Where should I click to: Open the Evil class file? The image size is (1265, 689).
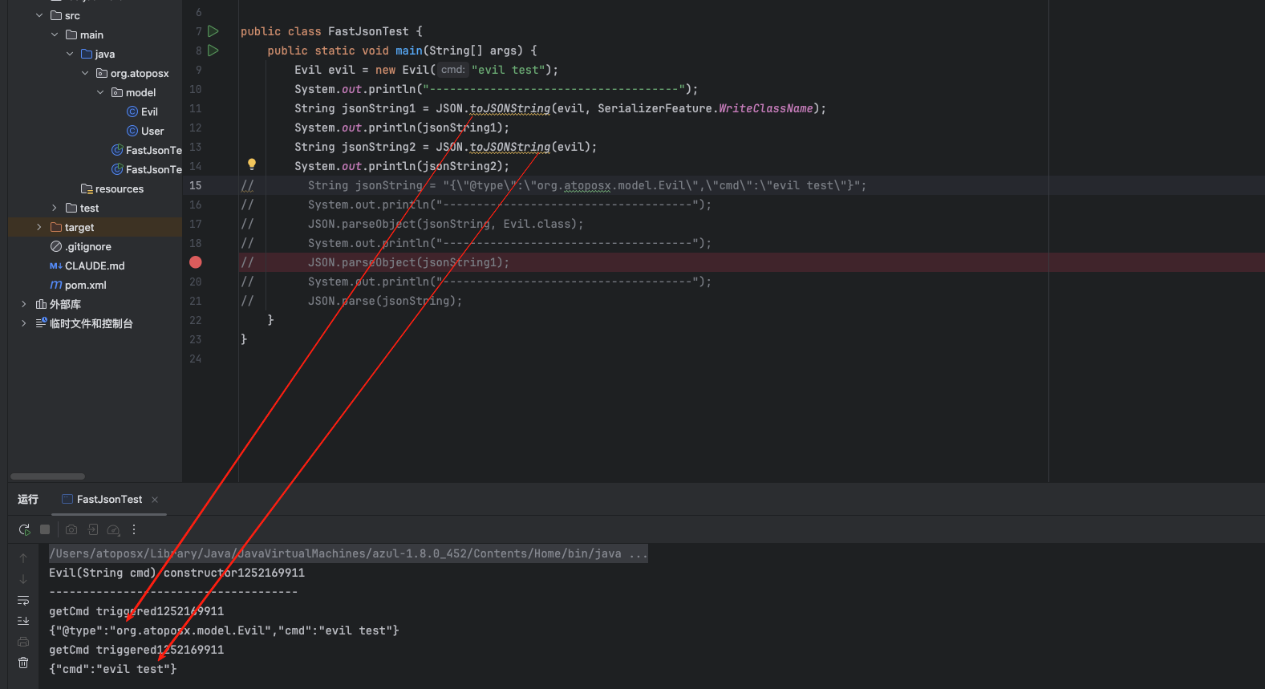coord(149,112)
